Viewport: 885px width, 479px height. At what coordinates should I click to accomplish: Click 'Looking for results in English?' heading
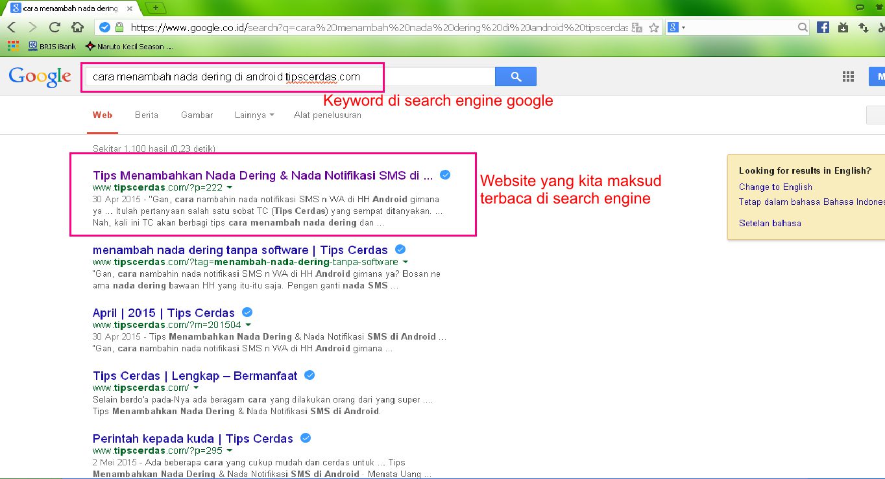pyautogui.click(x=805, y=171)
